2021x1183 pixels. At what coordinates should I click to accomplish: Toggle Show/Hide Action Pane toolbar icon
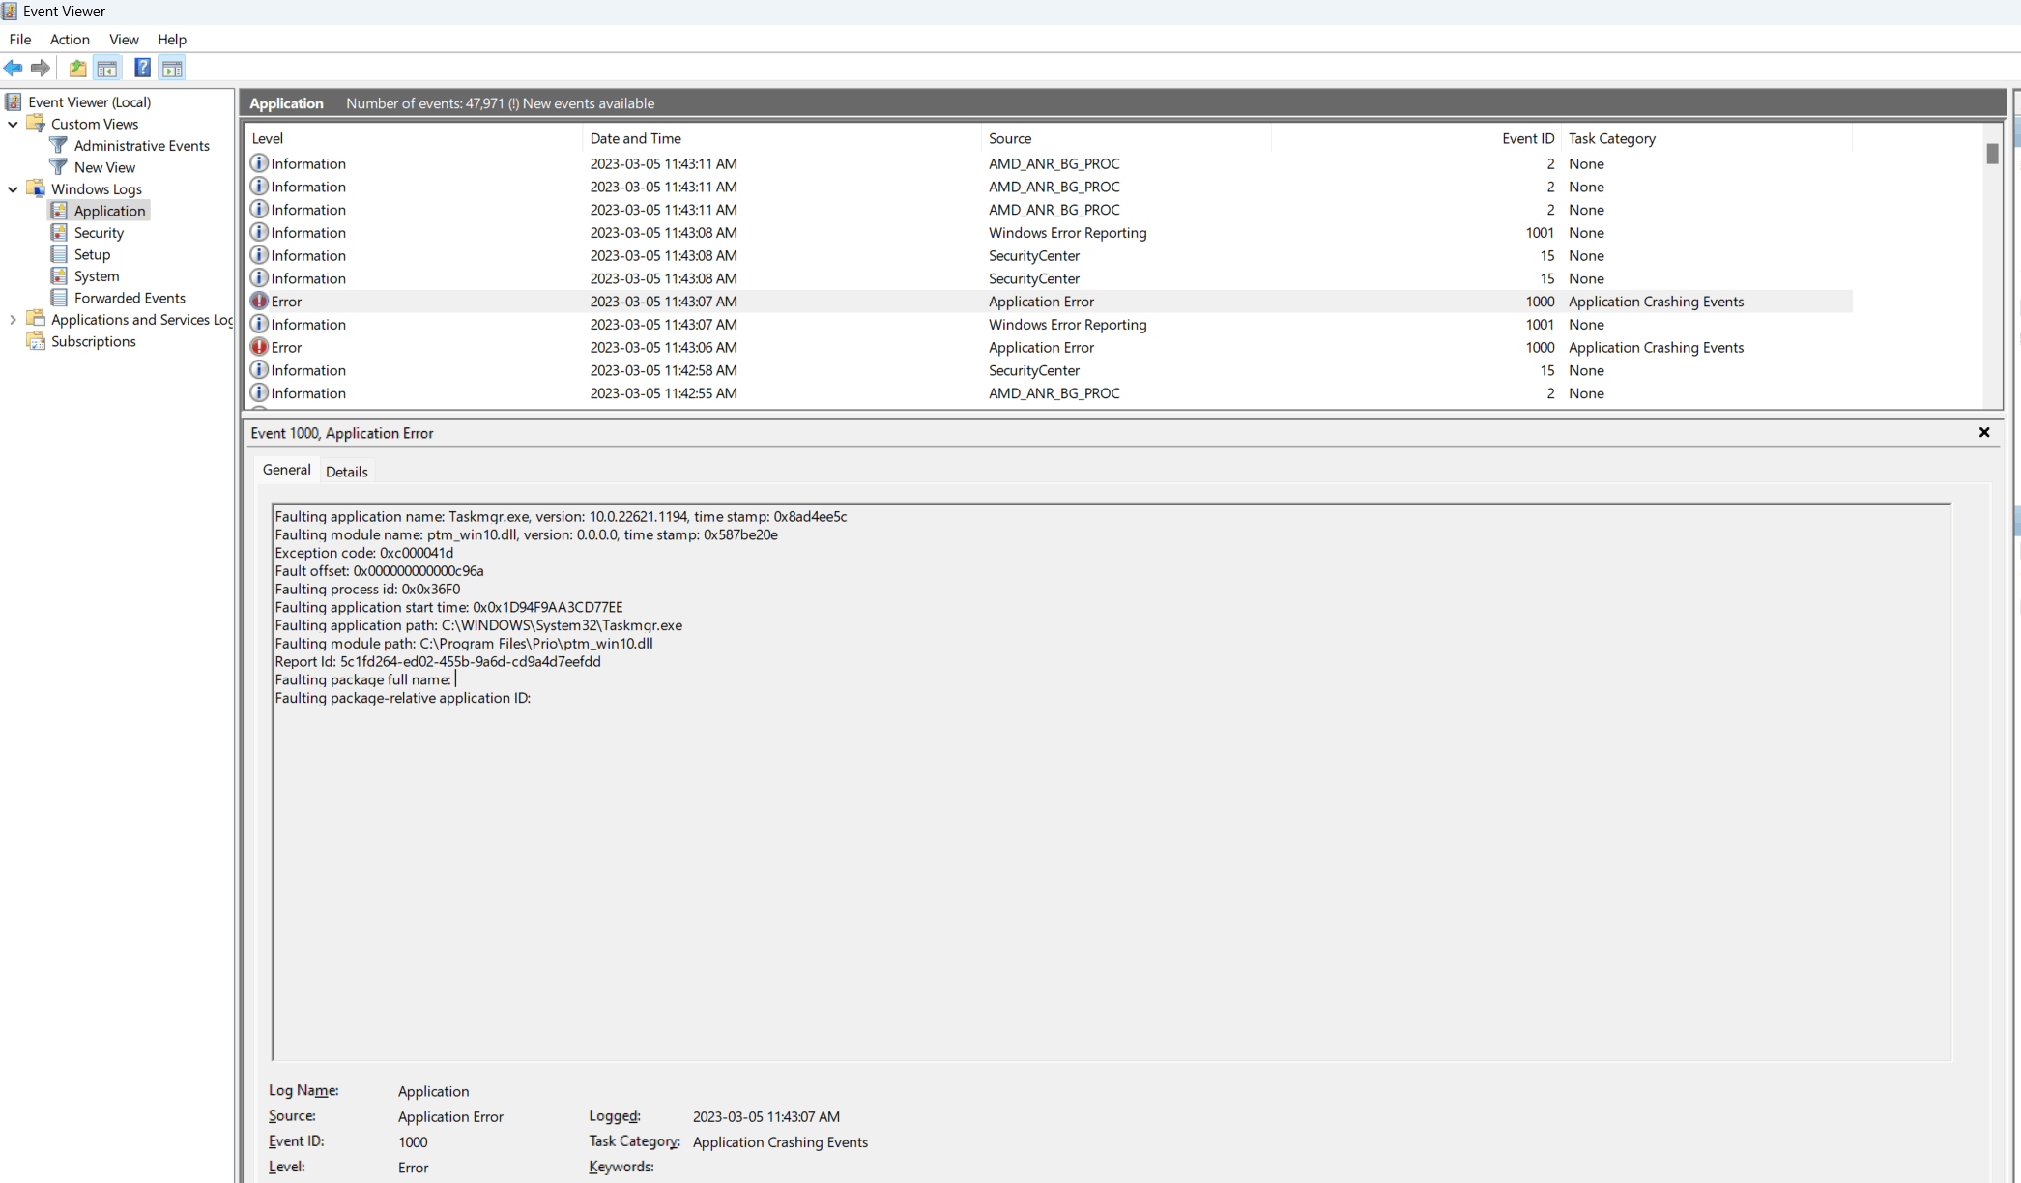click(172, 68)
